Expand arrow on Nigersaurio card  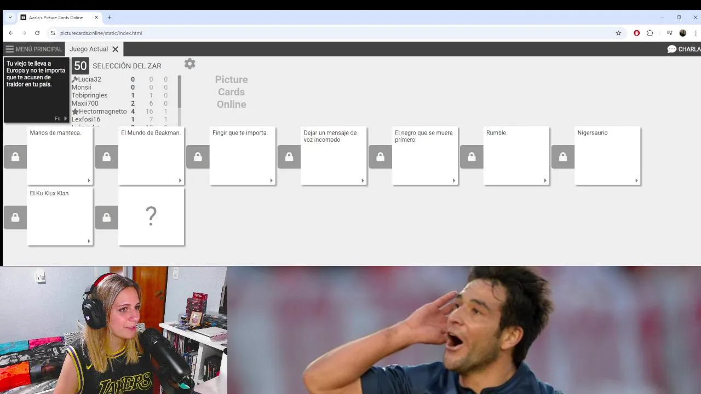636,181
